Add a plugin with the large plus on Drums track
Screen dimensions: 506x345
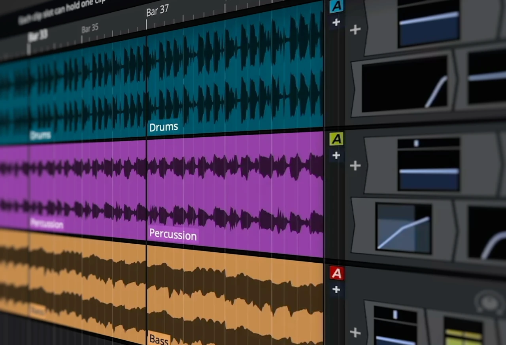click(355, 30)
